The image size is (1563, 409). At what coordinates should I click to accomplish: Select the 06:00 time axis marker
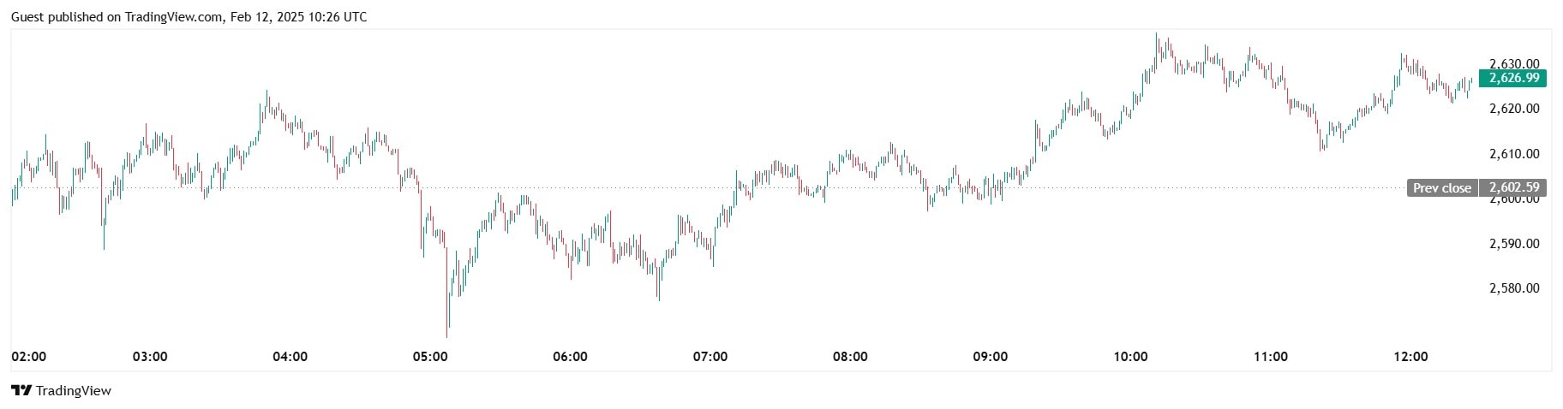pyautogui.click(x=570, y=357)
